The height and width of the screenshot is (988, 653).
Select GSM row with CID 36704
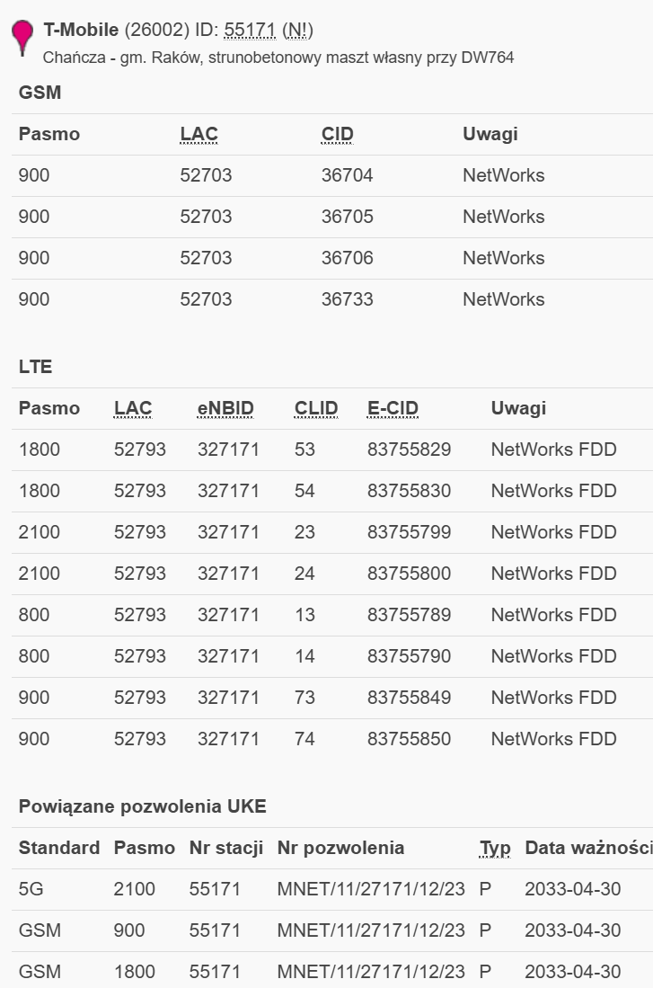coord(331,175)
